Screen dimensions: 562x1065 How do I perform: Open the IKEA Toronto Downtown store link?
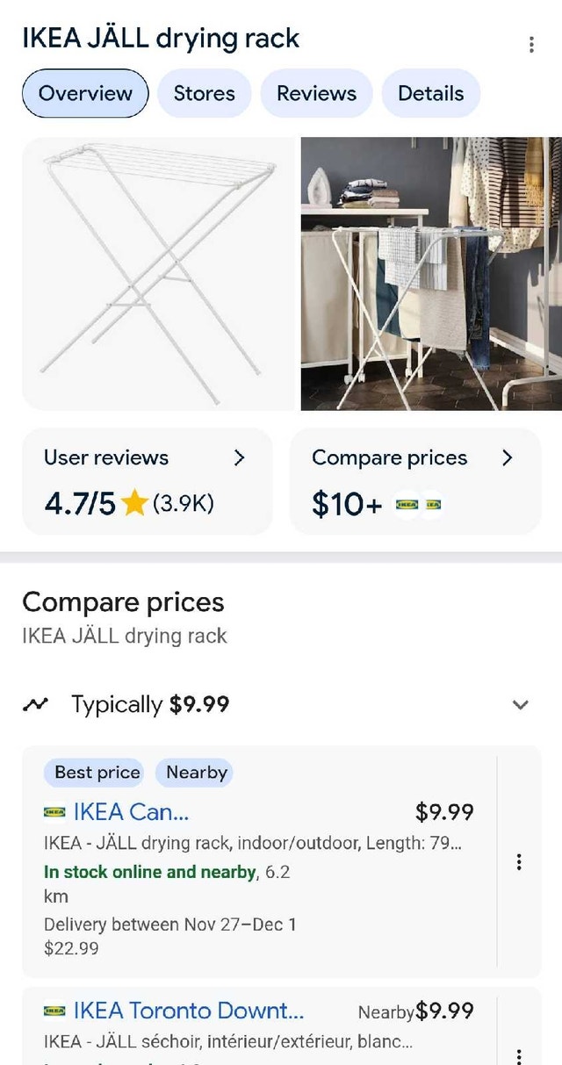189,1011
